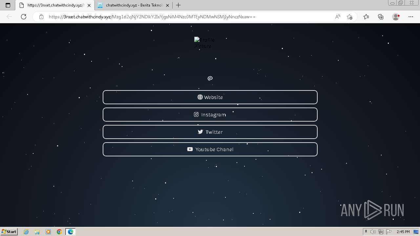Image resolution: width=420 pixels, height=236 pixels.
Task: Open Action Center flag icon
Action: 389,232
